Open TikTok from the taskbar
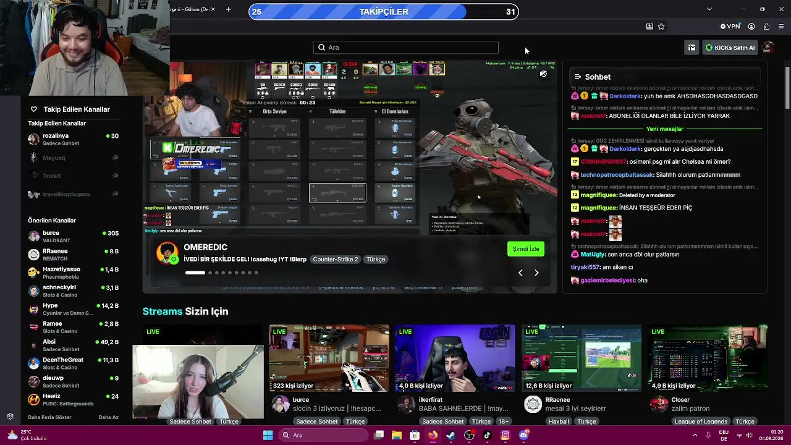 [487, 435]
